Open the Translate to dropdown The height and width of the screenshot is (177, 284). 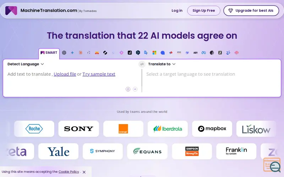pyautogui.click(x=162, y=64)
